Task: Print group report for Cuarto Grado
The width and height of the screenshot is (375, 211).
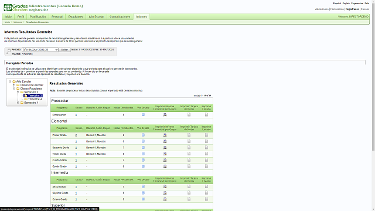Action: (165, 160)
